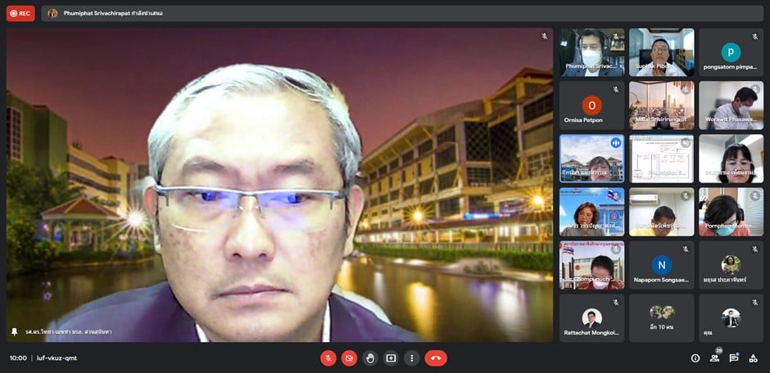This screenshot has height=373, width=770.
Task: Click the Present now screen-share icon
Action: 391,358
